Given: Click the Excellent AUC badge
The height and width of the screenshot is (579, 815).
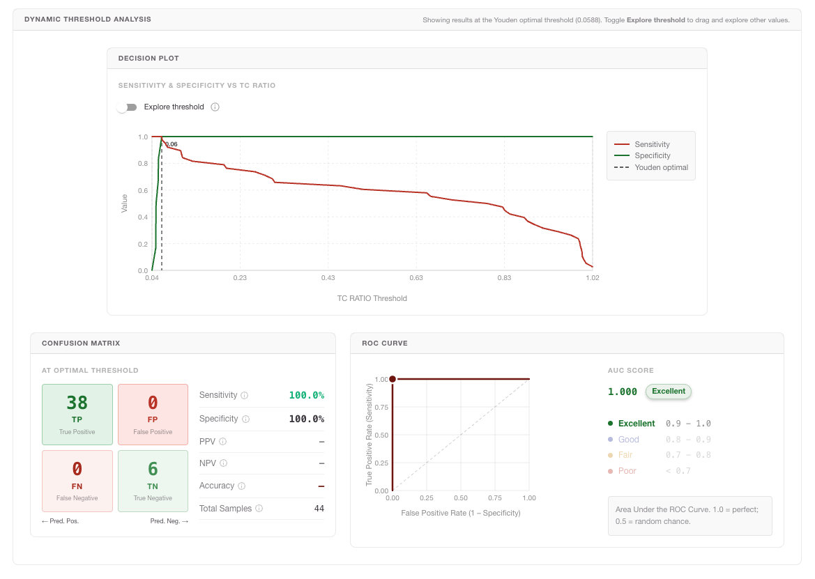Looking at the screenshot, I should click(x=669, y=392).
